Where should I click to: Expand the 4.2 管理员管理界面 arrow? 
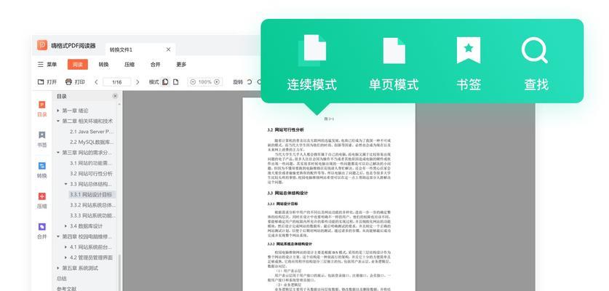coord(66,258)
